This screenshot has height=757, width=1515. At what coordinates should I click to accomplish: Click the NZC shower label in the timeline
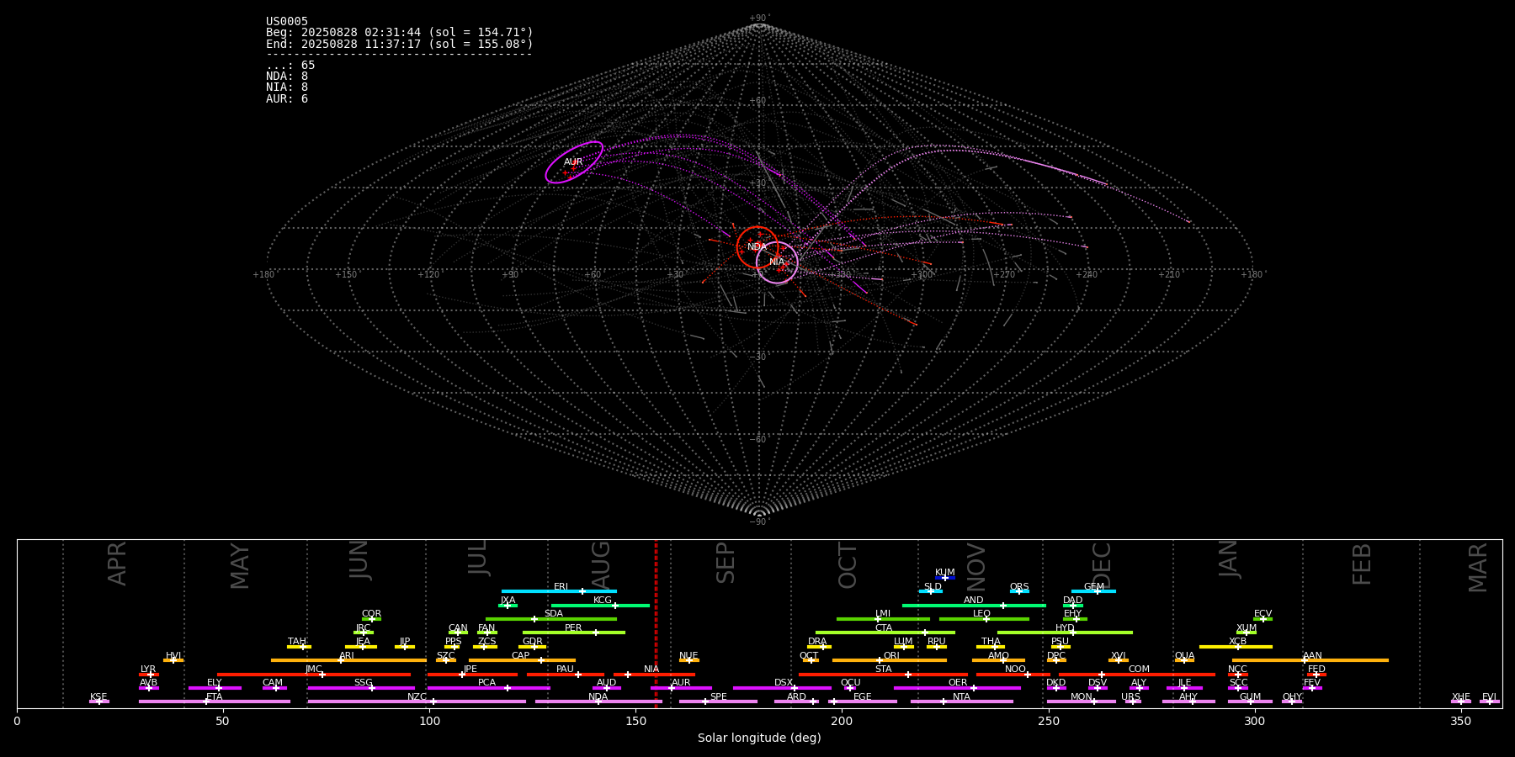click(417, 697)
